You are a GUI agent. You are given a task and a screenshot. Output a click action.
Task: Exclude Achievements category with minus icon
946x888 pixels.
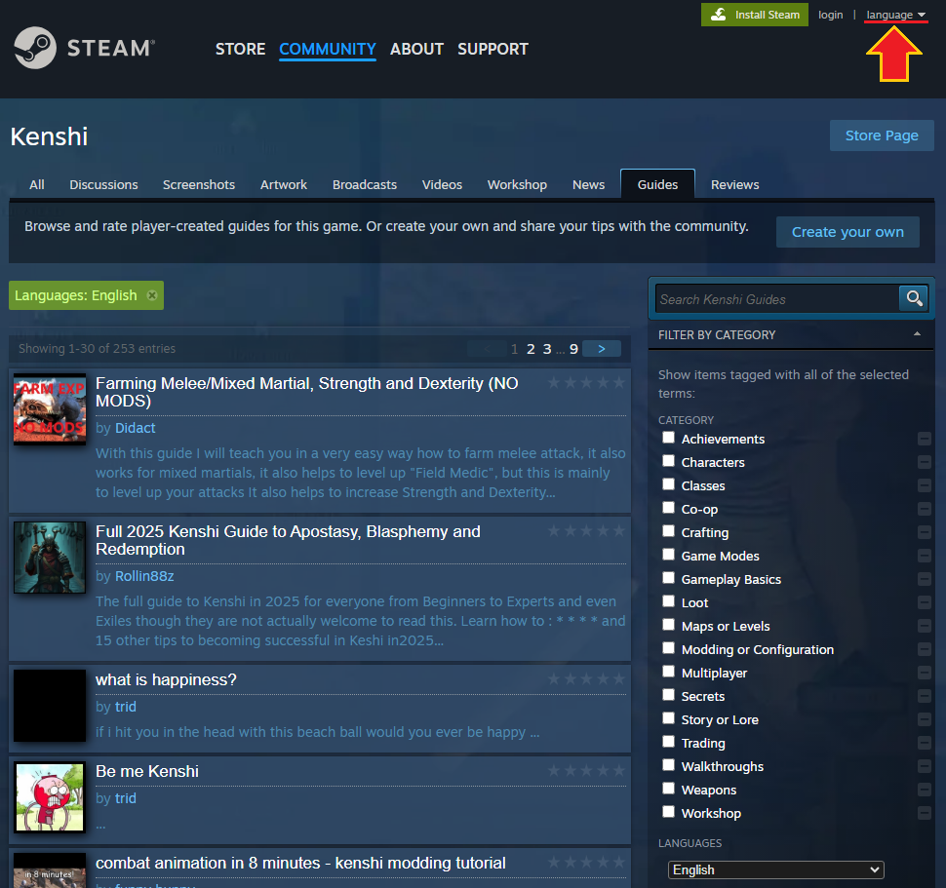tap(924, 439)
